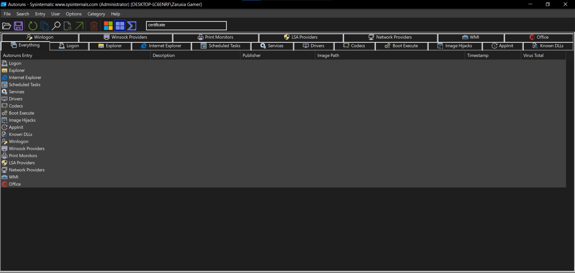Viewport: 575px width, 273px height.
Task: Select the Network Providers row in the list
Action: click(x=283, y=170)
